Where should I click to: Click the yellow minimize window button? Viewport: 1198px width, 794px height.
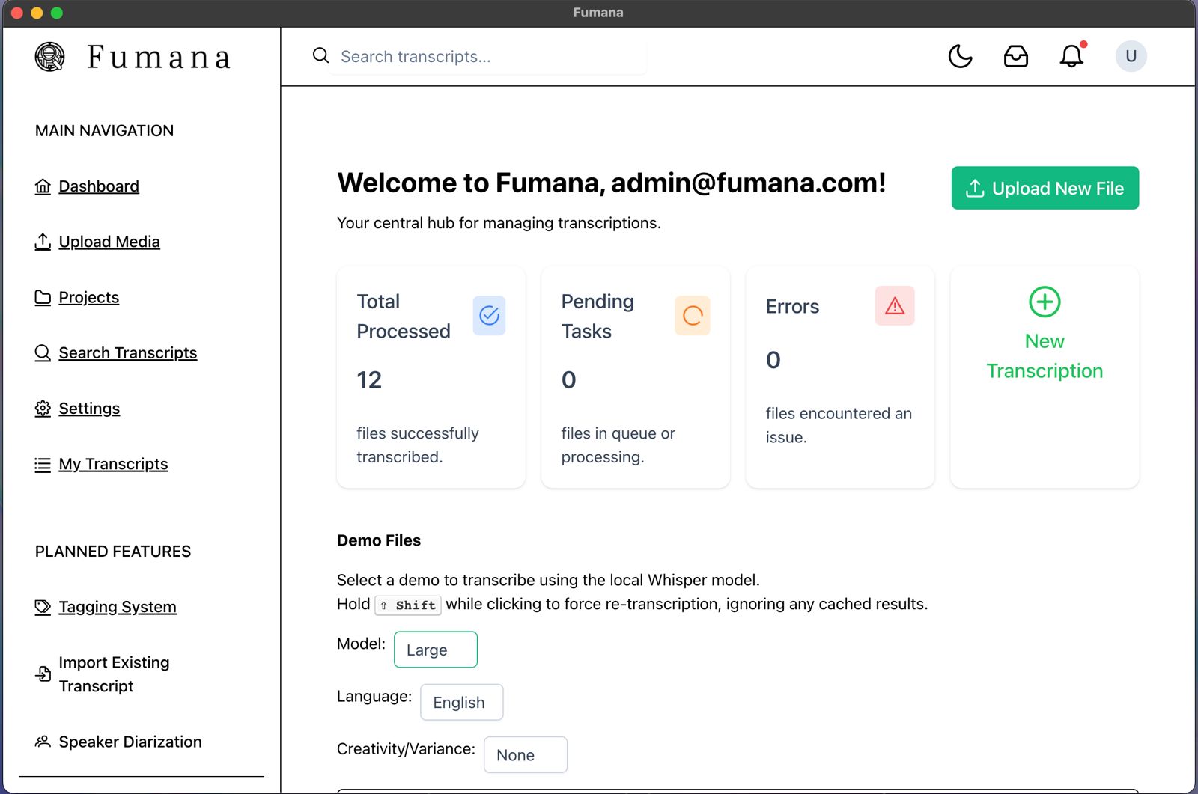37,13
